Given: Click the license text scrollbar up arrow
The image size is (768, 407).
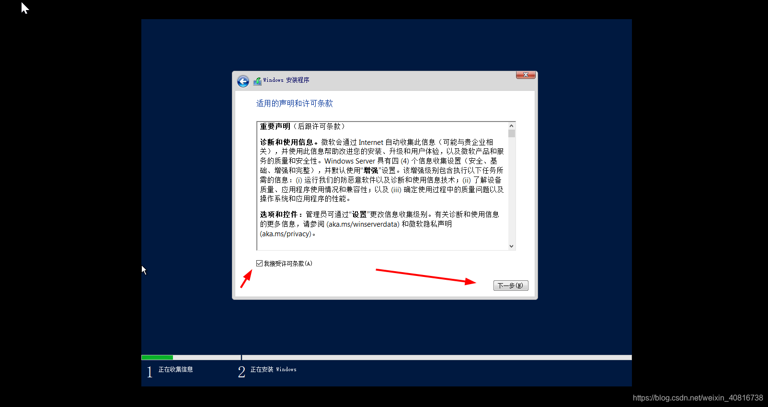Looking at the screenshot, I should pyautogui.click(x=512, y=126).
